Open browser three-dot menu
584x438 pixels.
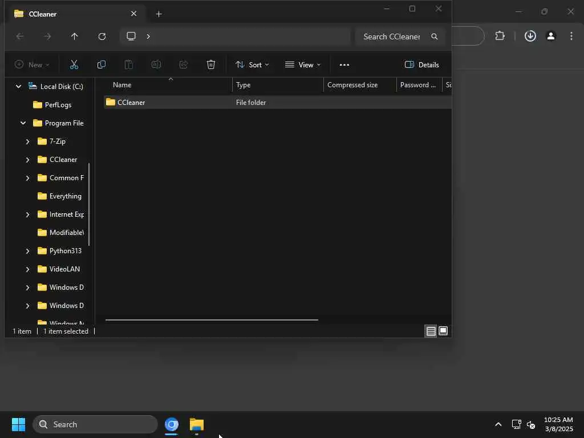pyautogui.click(x=571, y=36)
